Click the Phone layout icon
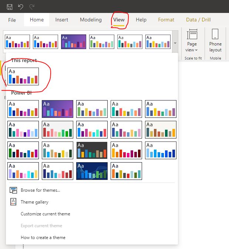The width and height of the screenshot is (229, 249). click(x=215, y=34)
